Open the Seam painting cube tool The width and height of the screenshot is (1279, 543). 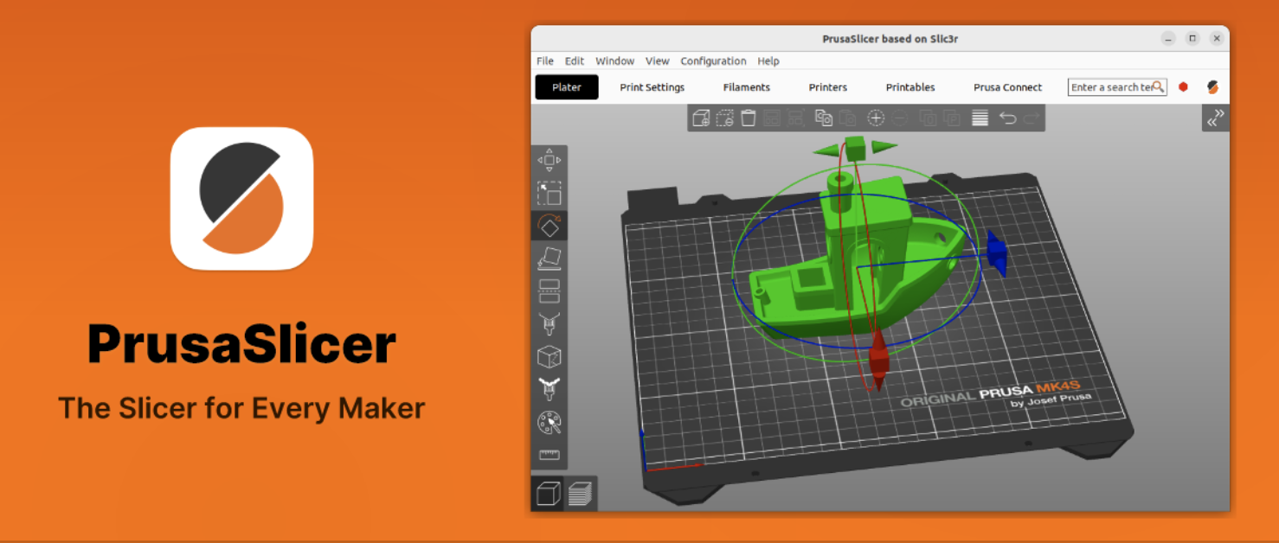[550, 356]
